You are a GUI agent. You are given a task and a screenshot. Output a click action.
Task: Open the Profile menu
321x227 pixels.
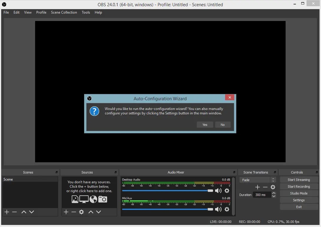tap(41, 12)
